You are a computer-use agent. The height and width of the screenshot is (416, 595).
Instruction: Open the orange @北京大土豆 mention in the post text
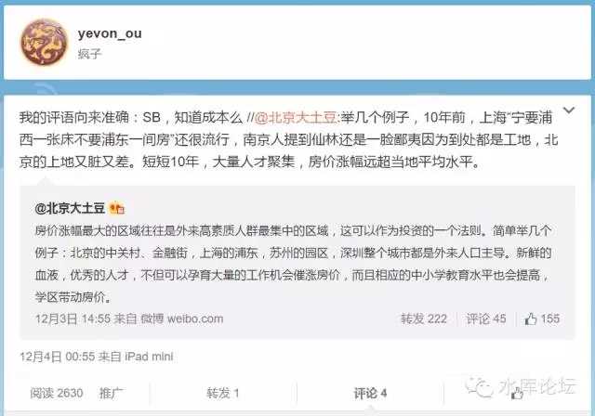pyautogui.click(x=296, y=118)
